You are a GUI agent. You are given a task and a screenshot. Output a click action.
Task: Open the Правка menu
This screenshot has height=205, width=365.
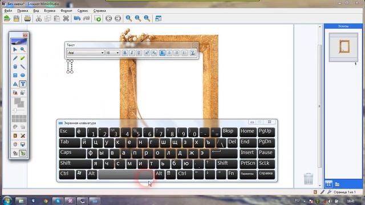(x=23, y=11)
